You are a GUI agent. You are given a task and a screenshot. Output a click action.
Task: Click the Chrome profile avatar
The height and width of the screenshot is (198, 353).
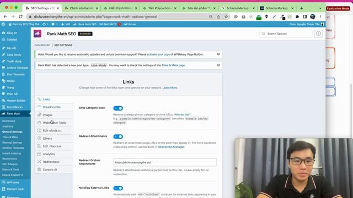[x=313, y=16]
